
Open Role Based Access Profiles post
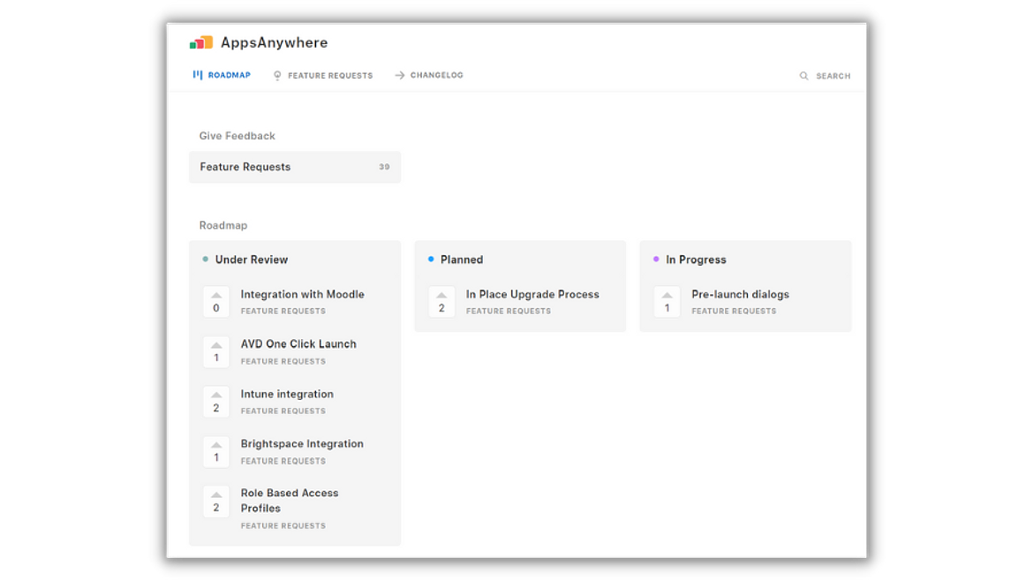pyautogui.click(x=290, y=501)
